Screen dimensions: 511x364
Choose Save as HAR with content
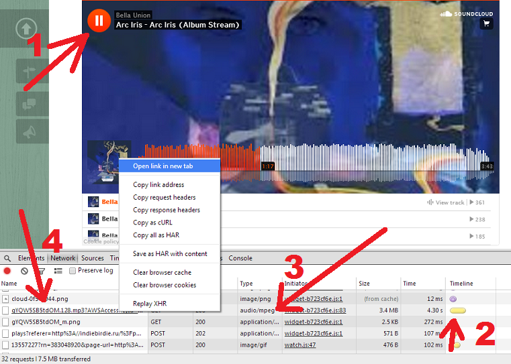pos(170,253)
